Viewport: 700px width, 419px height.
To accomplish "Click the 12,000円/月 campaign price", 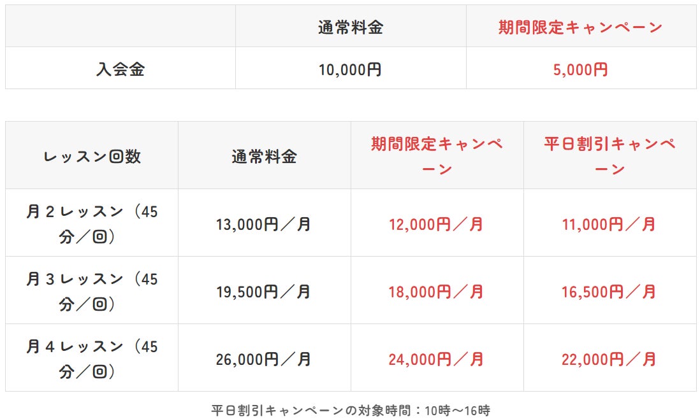I will 437,224.
